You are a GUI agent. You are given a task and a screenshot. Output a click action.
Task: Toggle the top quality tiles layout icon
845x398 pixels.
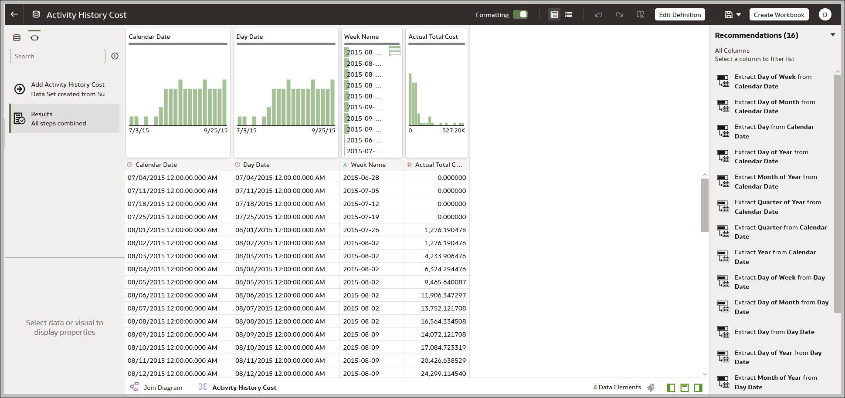[x=685, y=388]
